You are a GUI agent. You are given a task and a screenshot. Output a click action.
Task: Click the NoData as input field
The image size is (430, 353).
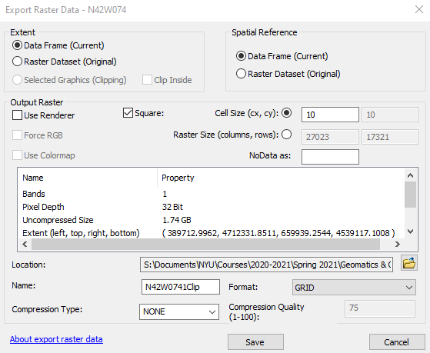[x=330, y=157]
